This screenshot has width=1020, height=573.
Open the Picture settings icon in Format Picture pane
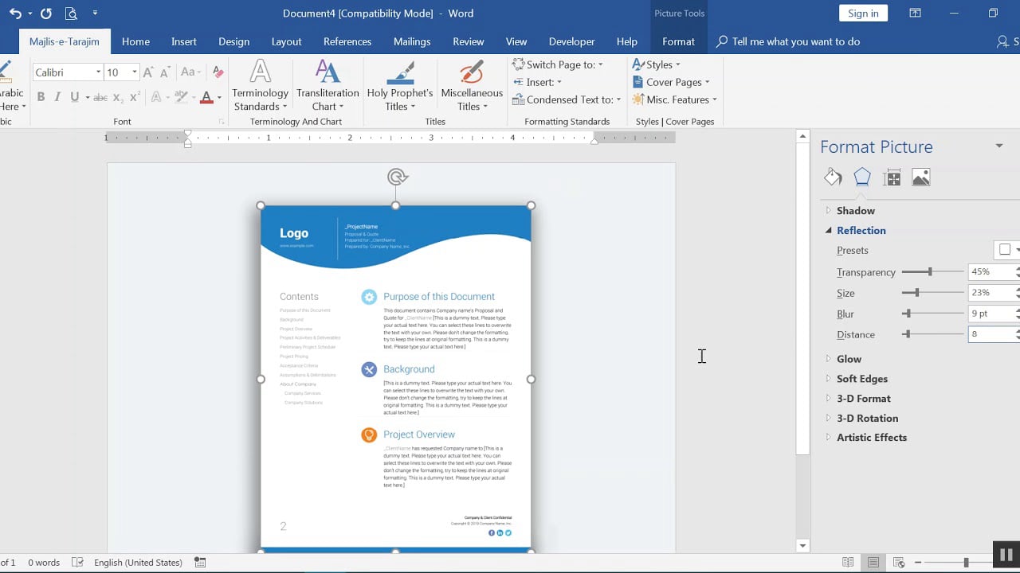click(x=920, y=177)
